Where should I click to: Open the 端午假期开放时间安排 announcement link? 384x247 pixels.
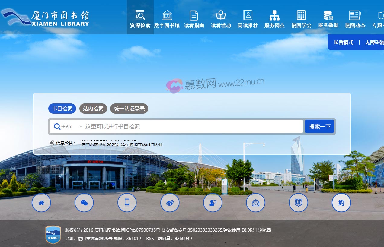120,145
